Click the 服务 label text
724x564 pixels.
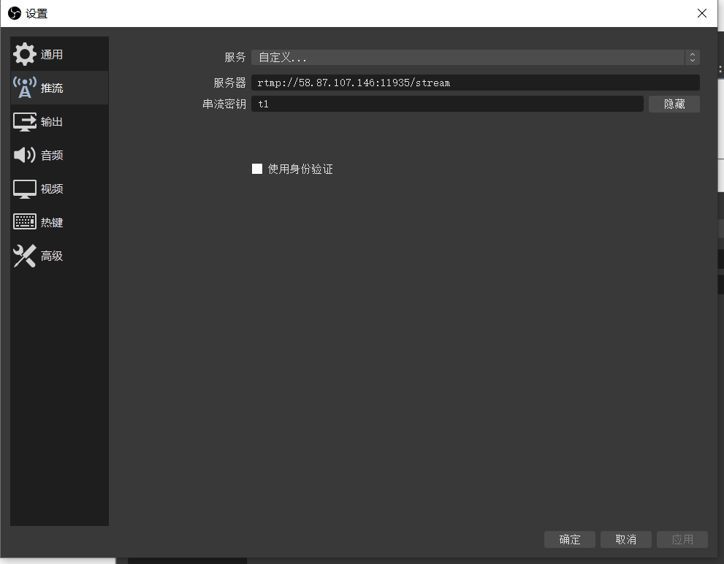click(x=235, y=57)
